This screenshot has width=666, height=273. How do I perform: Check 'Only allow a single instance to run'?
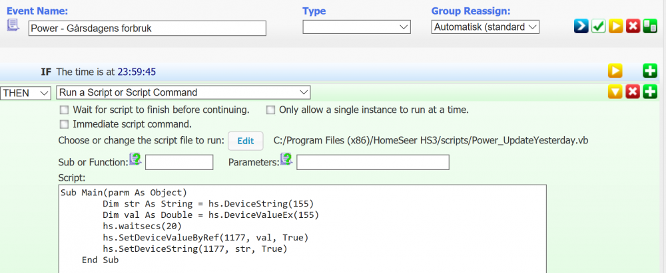tap(270, 110)
